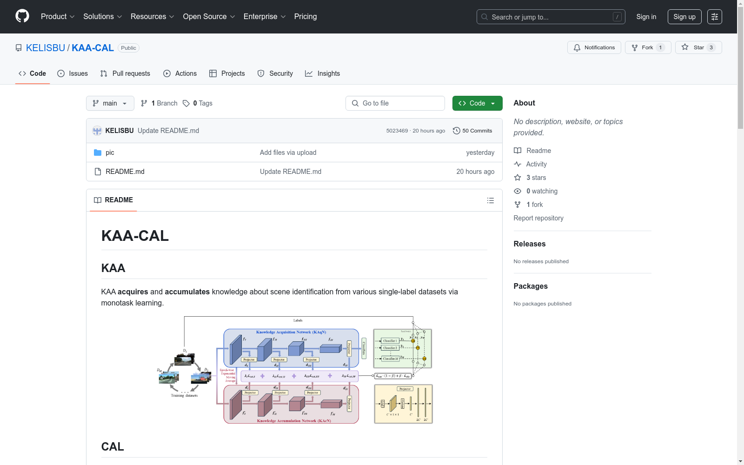Click the Notifications bell button
Screen dimensions: 744x465
[x=594, y=47]
